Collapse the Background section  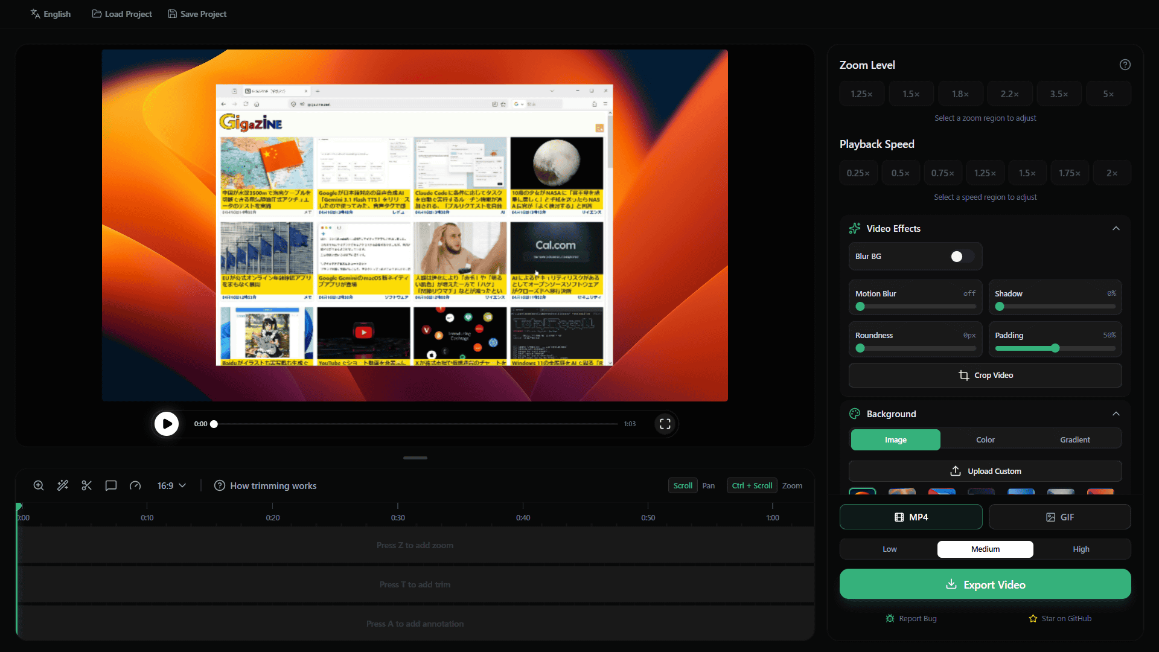(x=1116, y=414)
